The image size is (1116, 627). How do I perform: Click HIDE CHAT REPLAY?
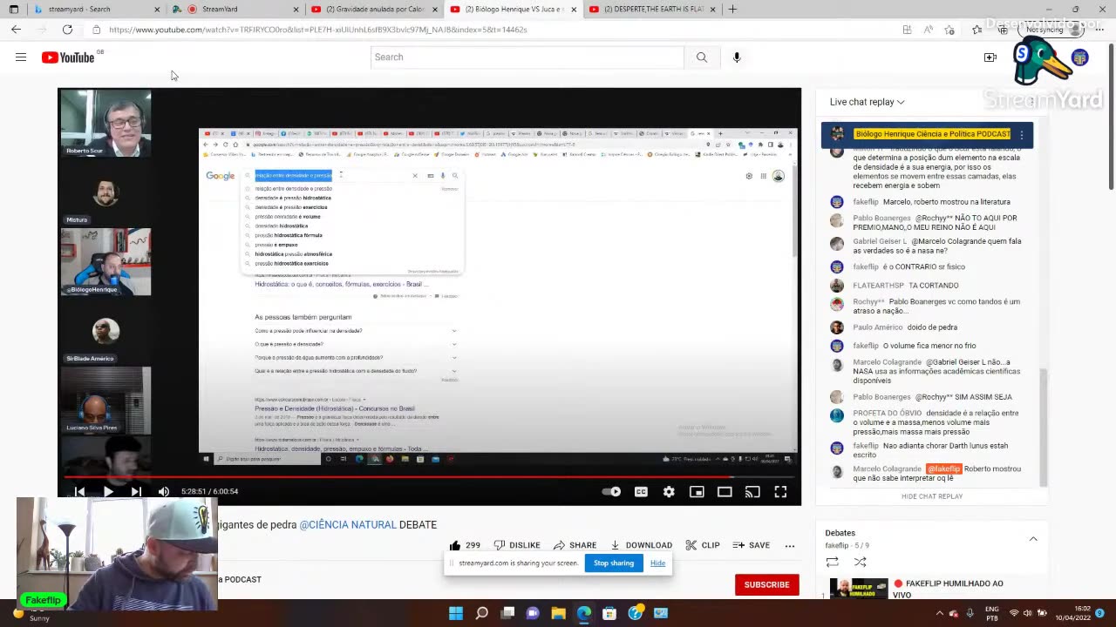click(932, 496)
